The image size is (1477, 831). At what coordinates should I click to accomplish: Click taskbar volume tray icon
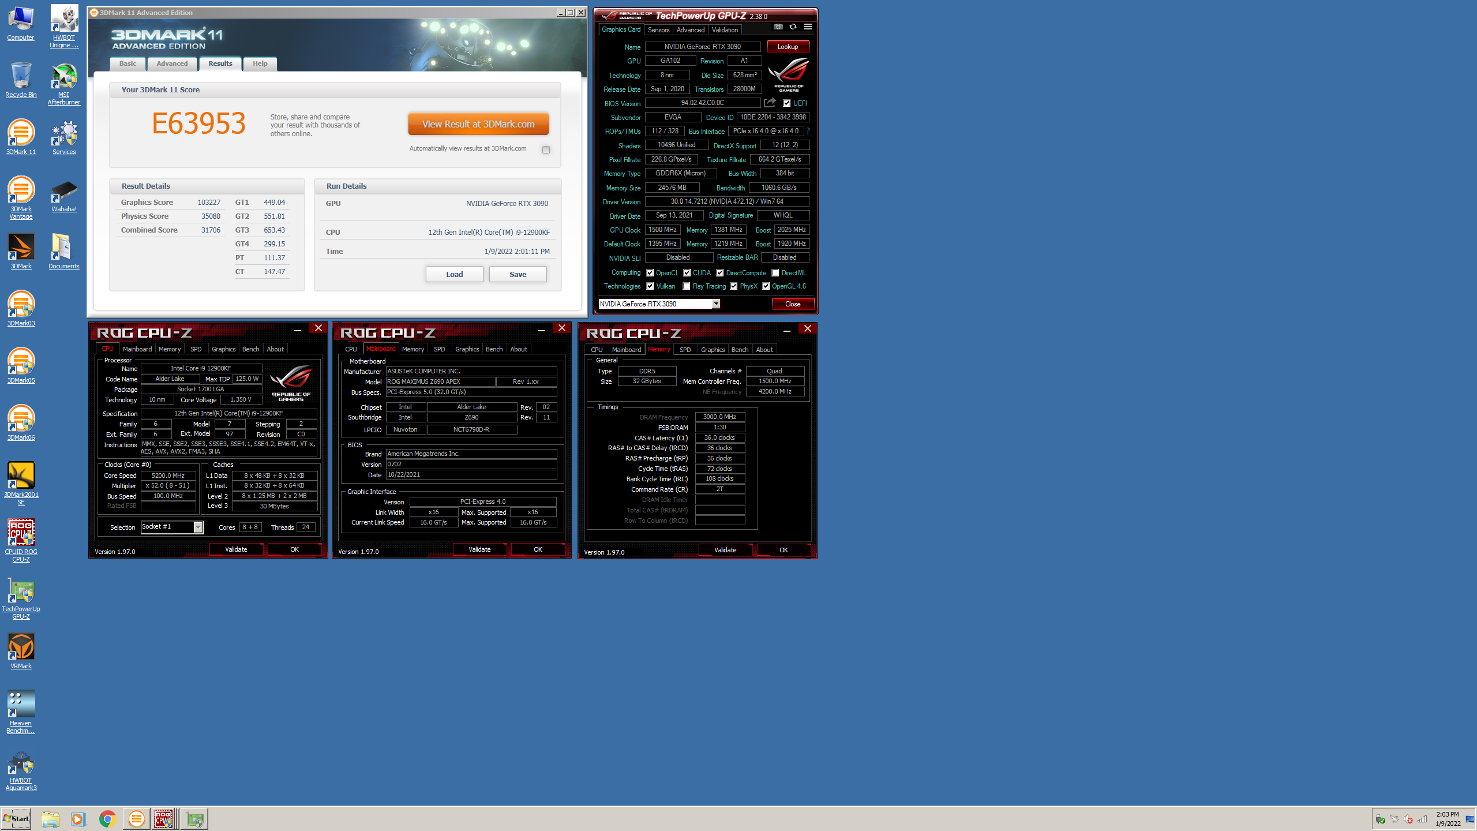[1408, 819]
